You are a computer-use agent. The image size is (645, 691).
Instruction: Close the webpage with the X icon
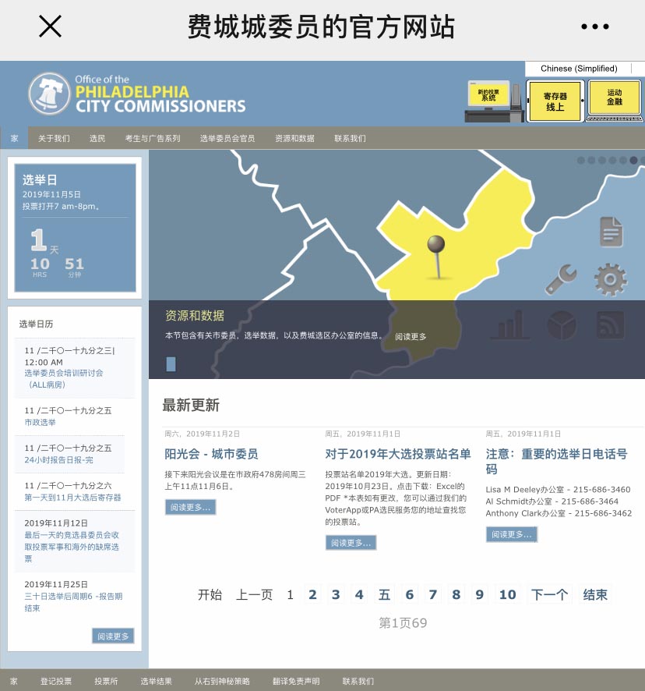(x=50, y=26)
